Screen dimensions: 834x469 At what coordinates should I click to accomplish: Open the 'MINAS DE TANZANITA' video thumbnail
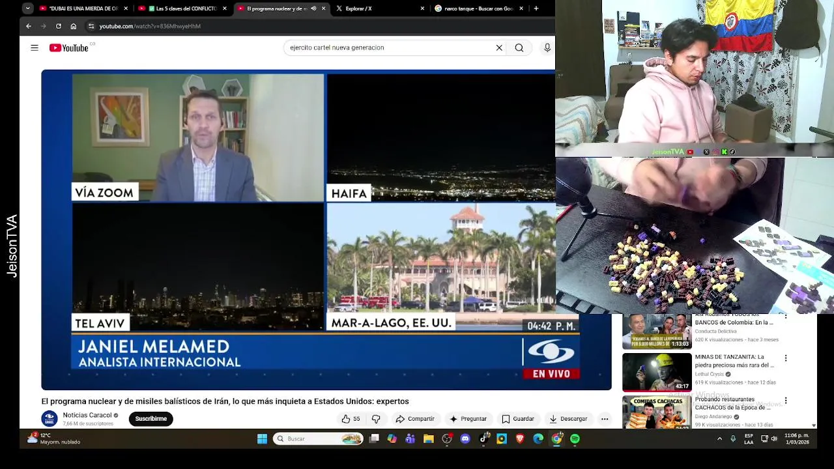click(x=657, y=372)
